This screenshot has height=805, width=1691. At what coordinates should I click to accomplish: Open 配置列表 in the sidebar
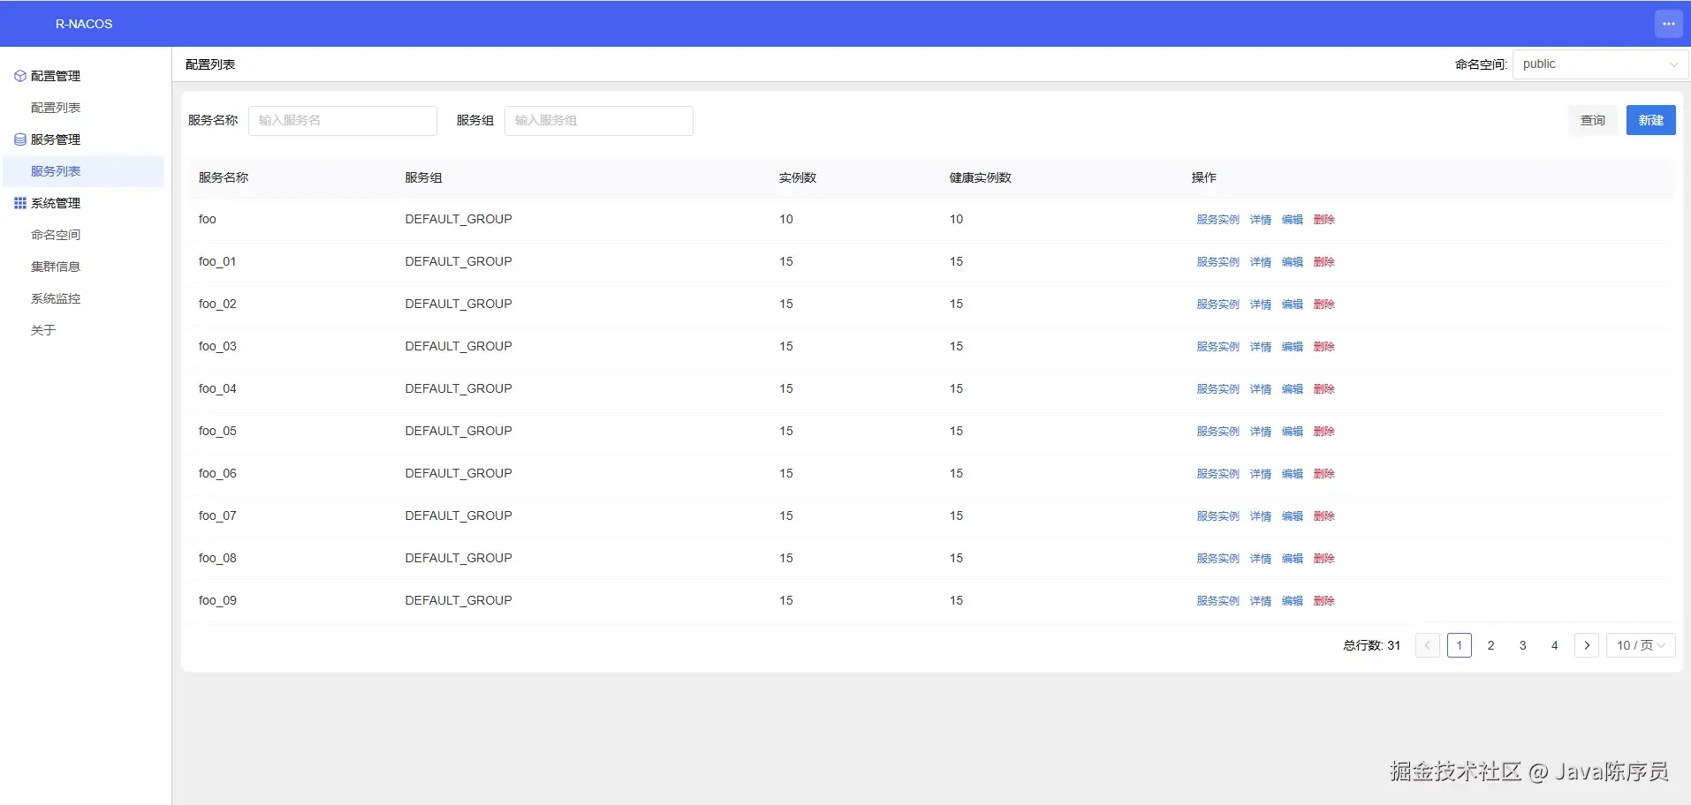coord(56,108)
